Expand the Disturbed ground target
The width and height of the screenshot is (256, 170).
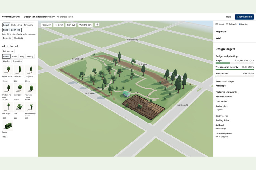click(x=224, y=133)
